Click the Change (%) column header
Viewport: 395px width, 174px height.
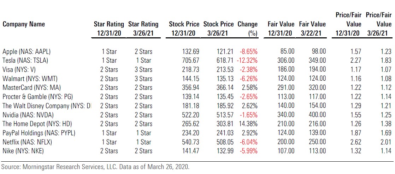click(x=247, y=29)
